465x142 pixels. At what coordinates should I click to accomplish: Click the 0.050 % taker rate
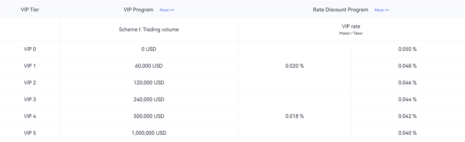[407, 49]
